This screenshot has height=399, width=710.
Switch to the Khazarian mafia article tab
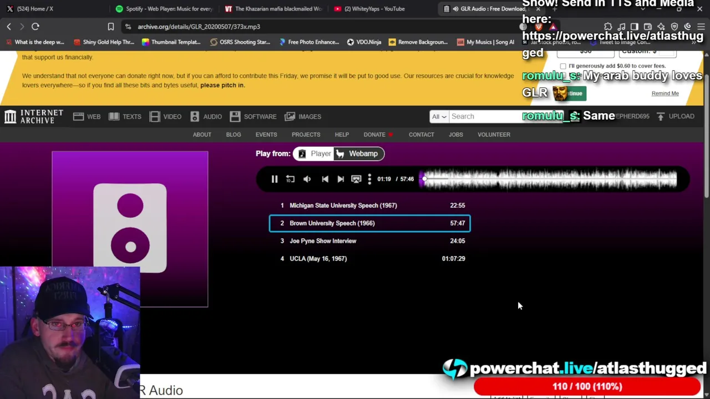click(273, 9)
